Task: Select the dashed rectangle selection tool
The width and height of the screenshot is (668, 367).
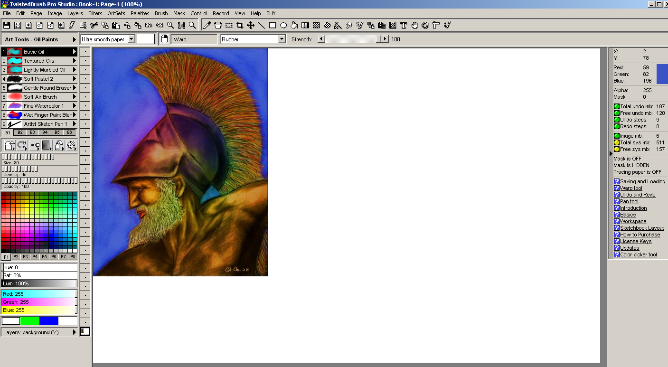Action: 229,25
